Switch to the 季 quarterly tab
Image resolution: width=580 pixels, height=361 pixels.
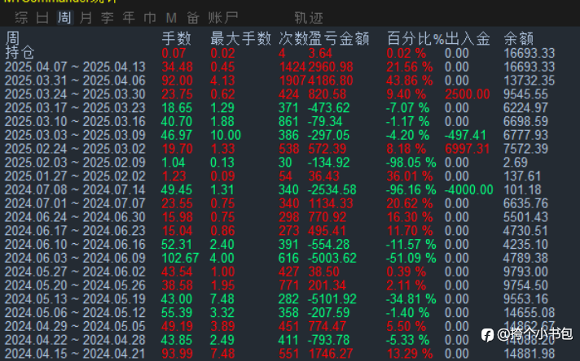click(107, 18)
